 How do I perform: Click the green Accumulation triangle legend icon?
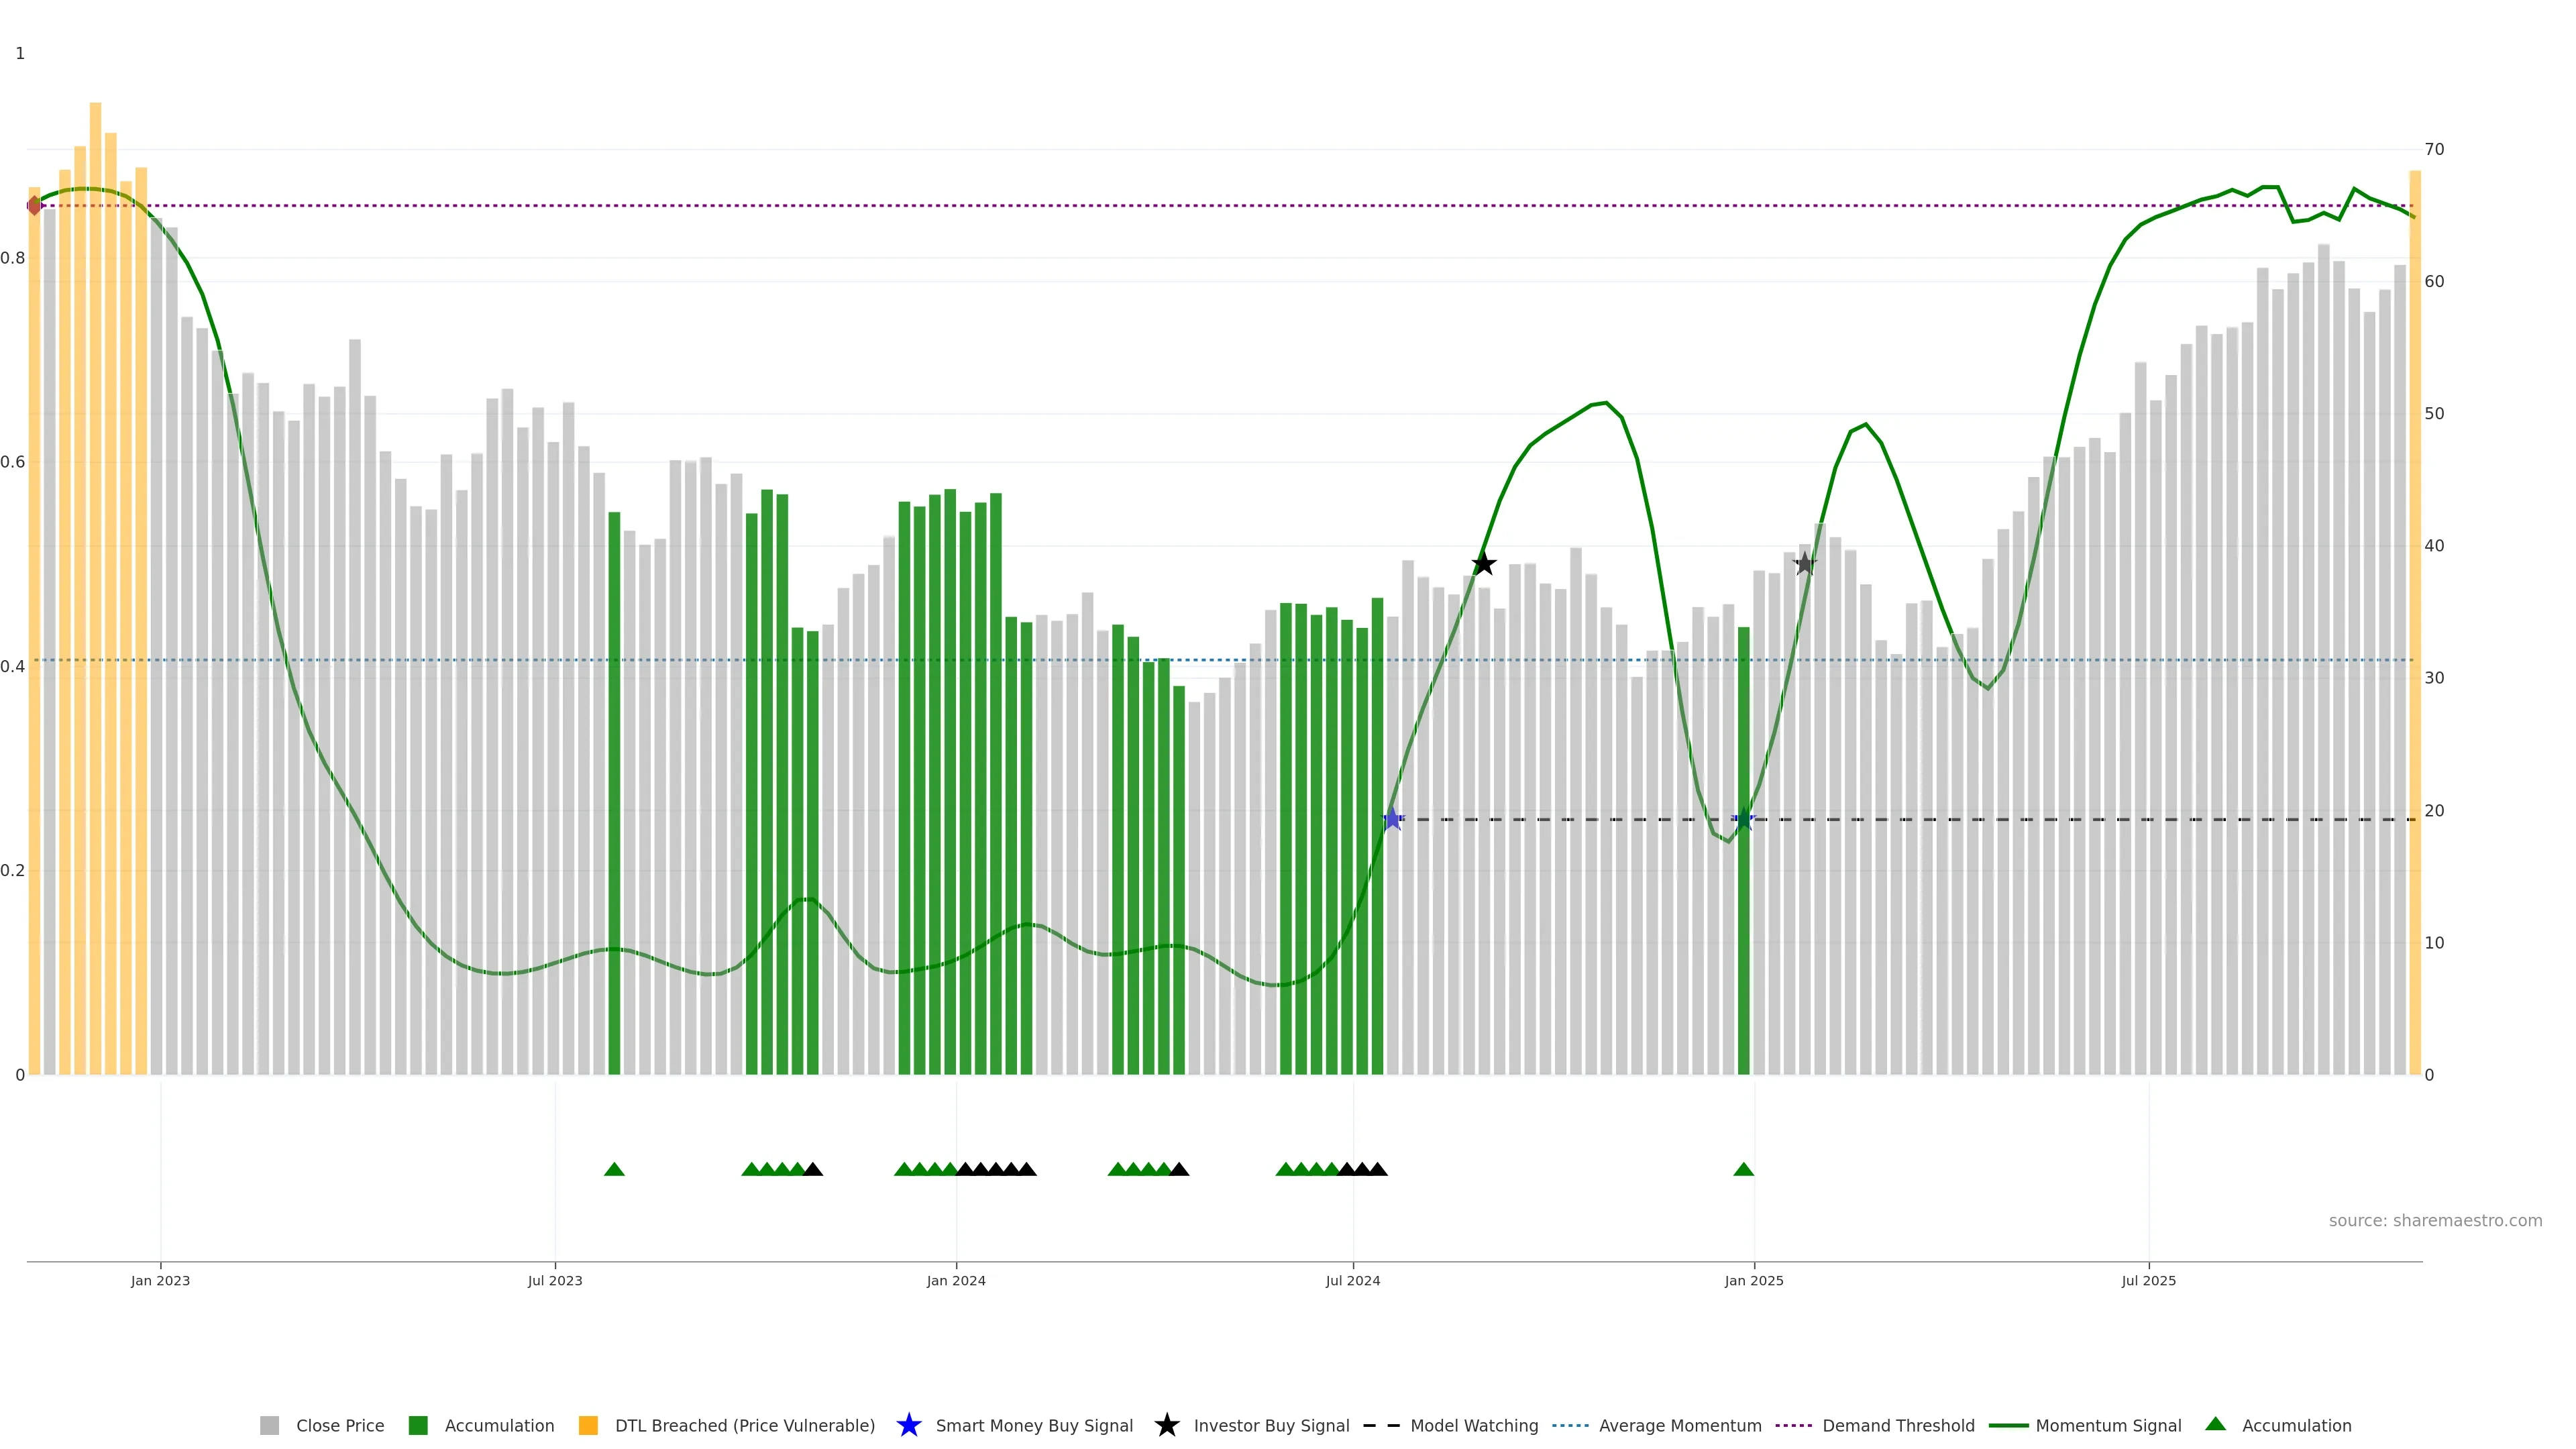[2215, 1424]
